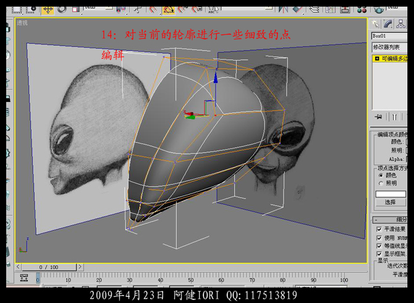The width and height of the screenshot is (414, 303).
Task: Click the 0 / 100 time slider
Action: pos(49,267)
